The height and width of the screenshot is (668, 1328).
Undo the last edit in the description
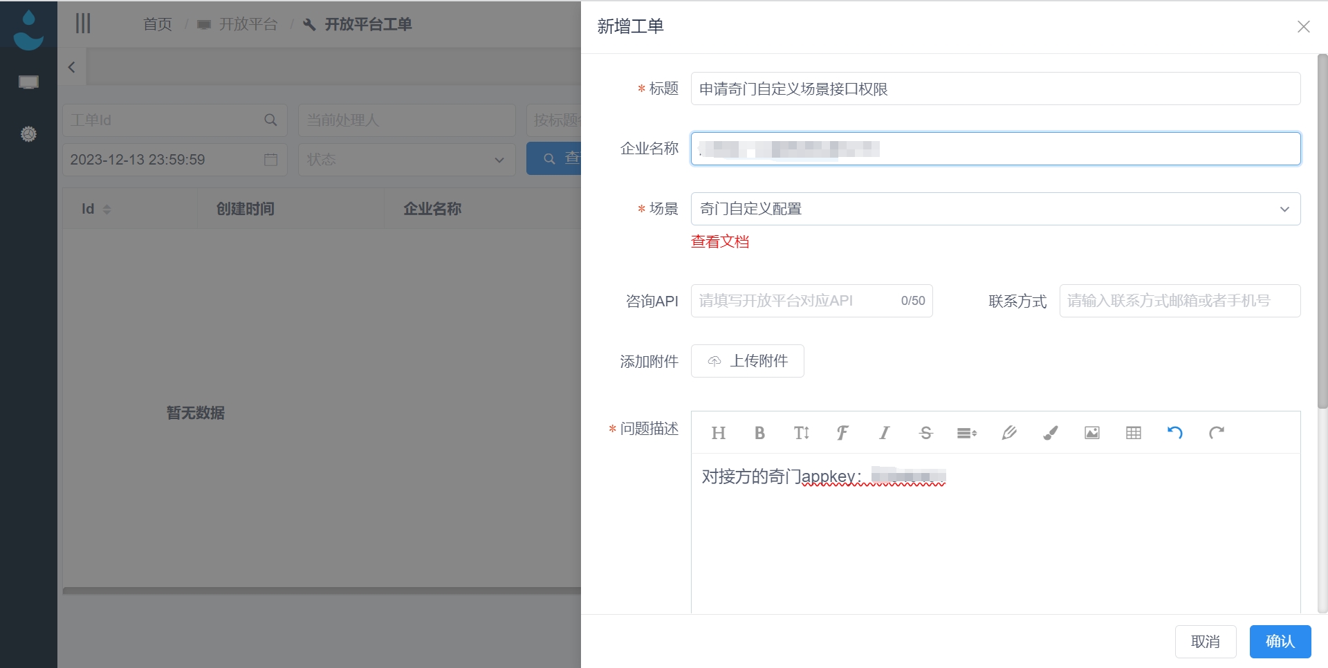pyautogui.click(x=1175, y=433)
